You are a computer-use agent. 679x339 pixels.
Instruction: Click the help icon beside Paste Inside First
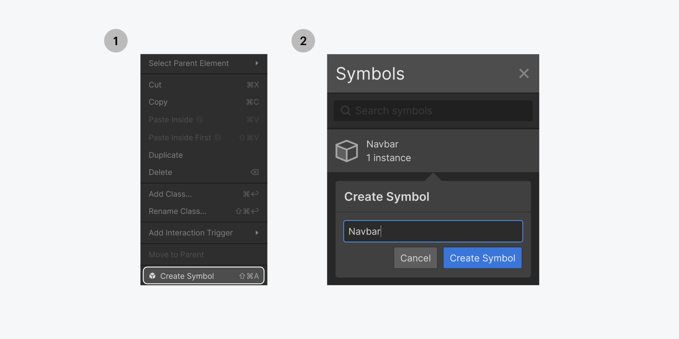coord(218,137)
